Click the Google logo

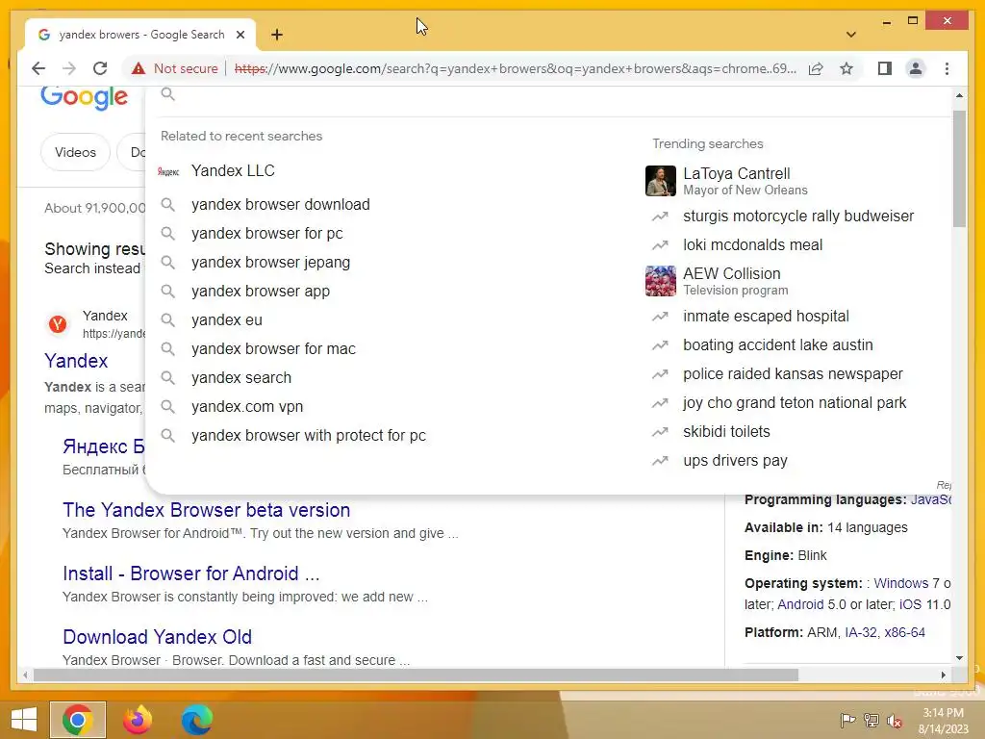85,97
